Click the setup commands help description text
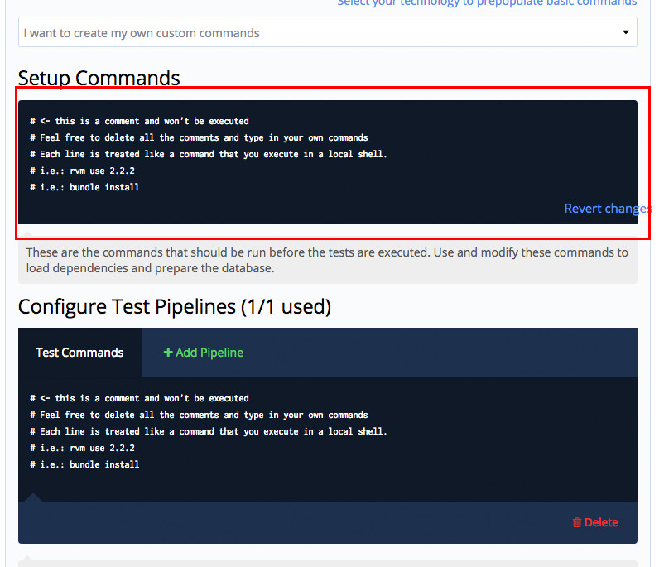This screenshot has height=567, width=664. coord(326,260)
